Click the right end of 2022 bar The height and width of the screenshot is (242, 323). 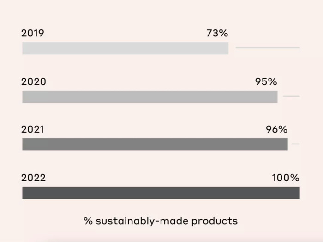298,193
